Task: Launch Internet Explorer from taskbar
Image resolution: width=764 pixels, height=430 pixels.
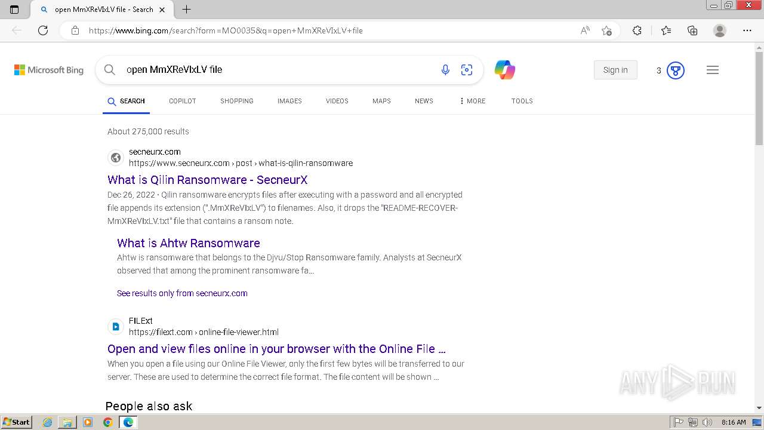Action: point(48,422)
